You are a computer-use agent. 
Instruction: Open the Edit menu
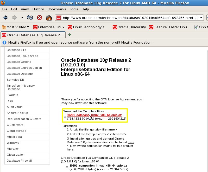coord(14,9)
